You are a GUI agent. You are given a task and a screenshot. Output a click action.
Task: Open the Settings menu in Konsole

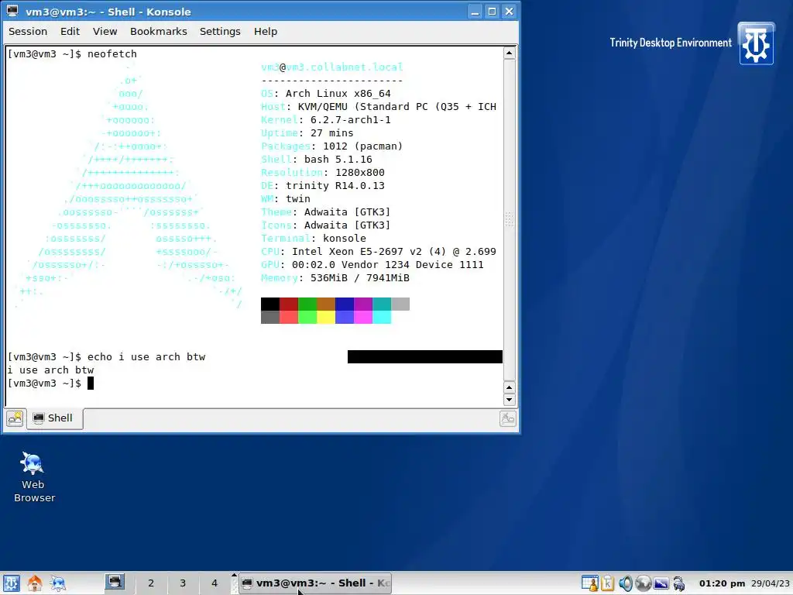tap(220, 31)
